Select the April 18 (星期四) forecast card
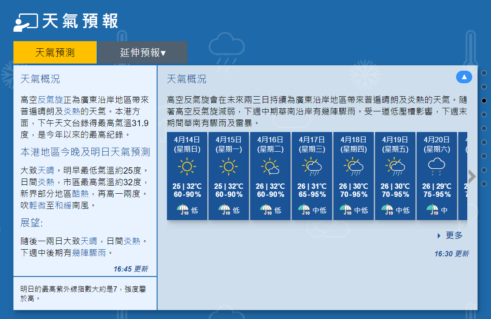 pyautogui.click(x=354, y=175)
